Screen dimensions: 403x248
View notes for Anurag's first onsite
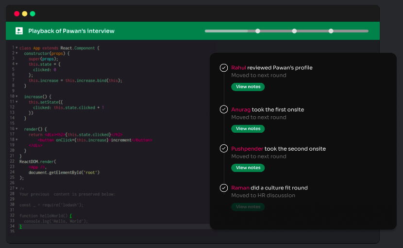tap(248, 128)
